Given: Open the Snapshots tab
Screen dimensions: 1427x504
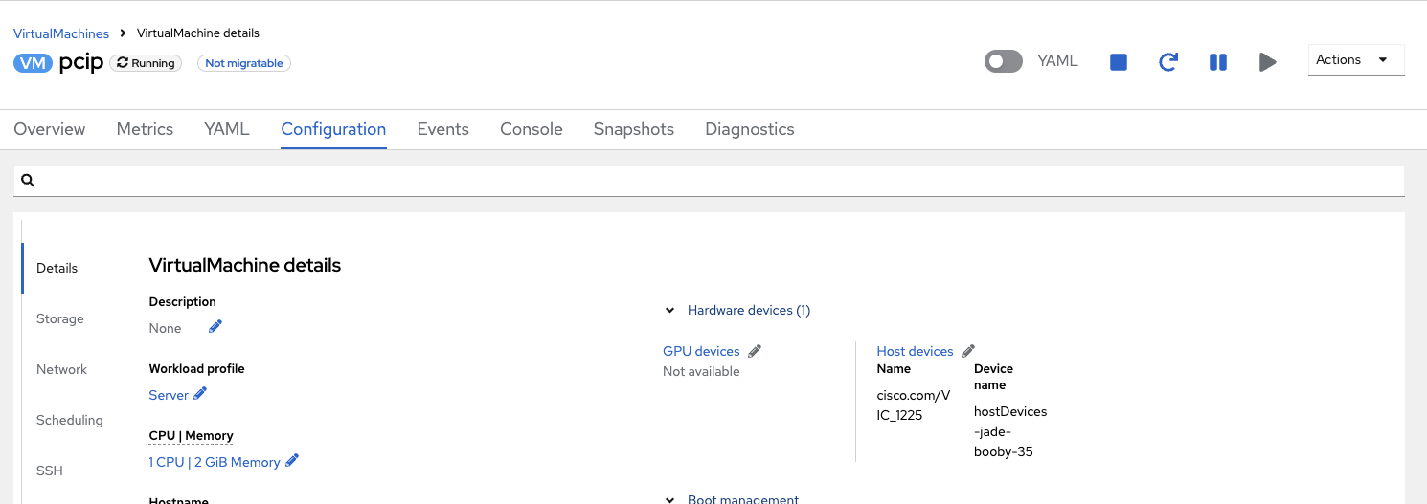Looking at the screenshot, I should coord(633,129).
